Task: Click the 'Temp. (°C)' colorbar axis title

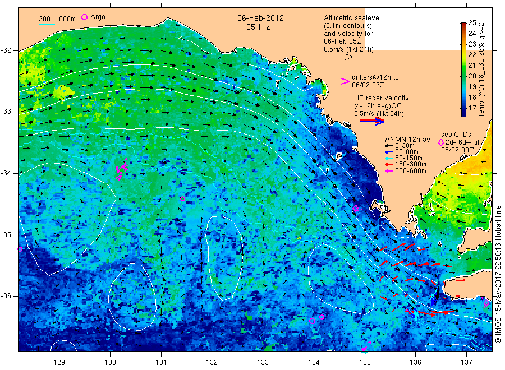Action: [x=481, y=101]
